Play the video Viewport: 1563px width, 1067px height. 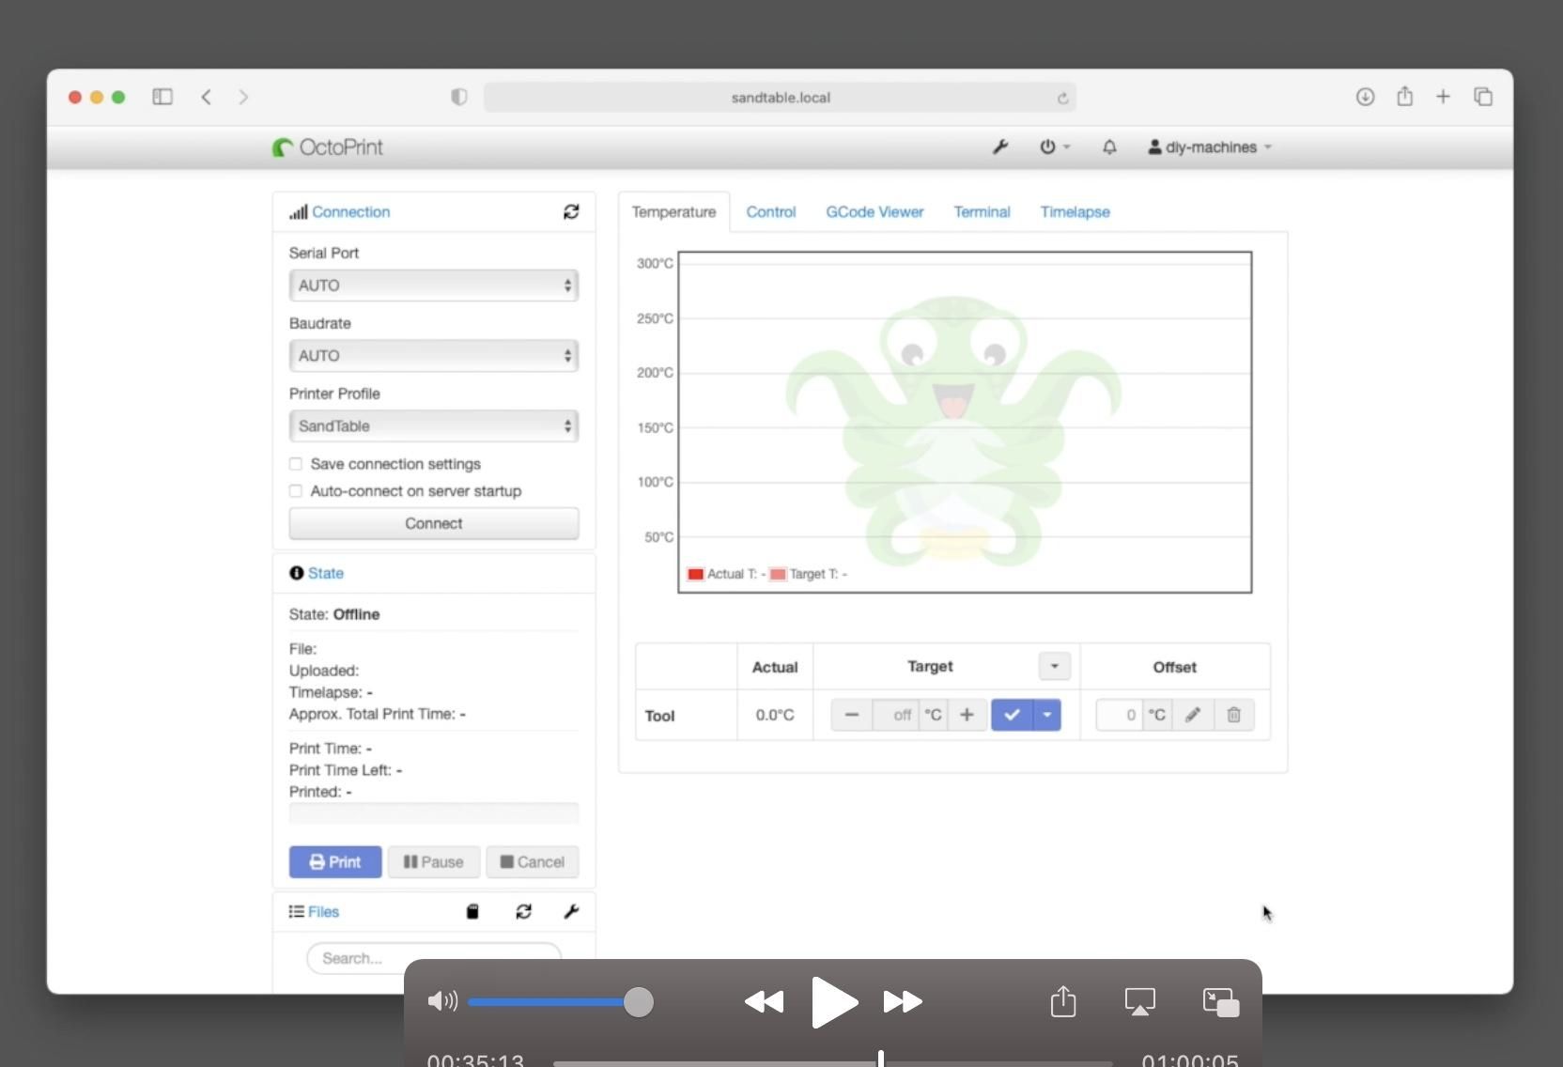pos(833,1002)
